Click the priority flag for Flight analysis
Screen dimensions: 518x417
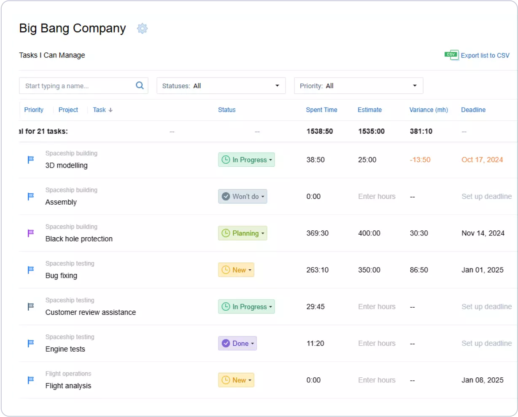30,380
